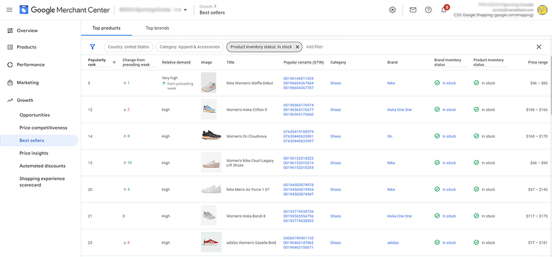The width and height of the screenshot is (552, 257).
Task: Open GTIN 00196565176677 link
Action: (299, 110)
